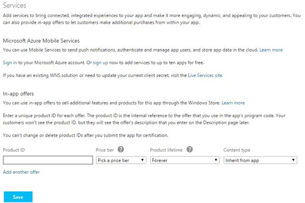This screenshot has width=305, height=203.
Task: Expand the Product lifetime dropdown showing Forever
Action: [x=184, y=160]
